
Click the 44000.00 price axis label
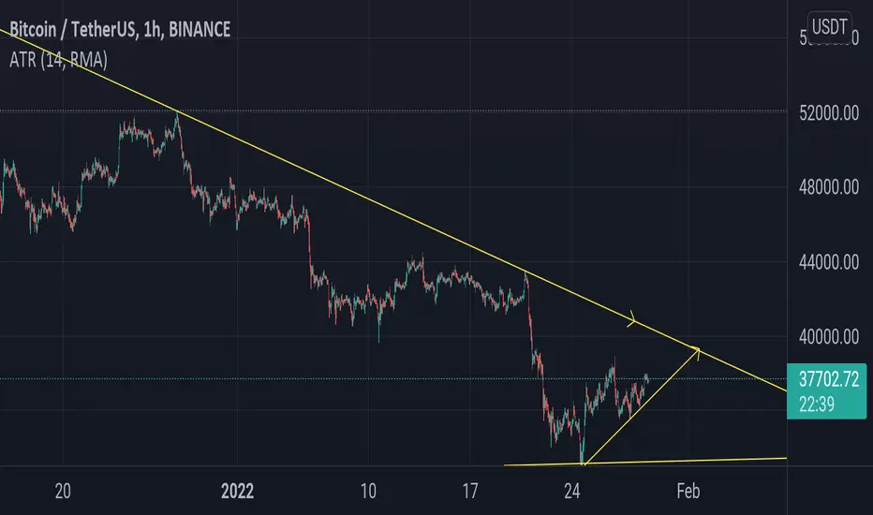click(828, 262)
